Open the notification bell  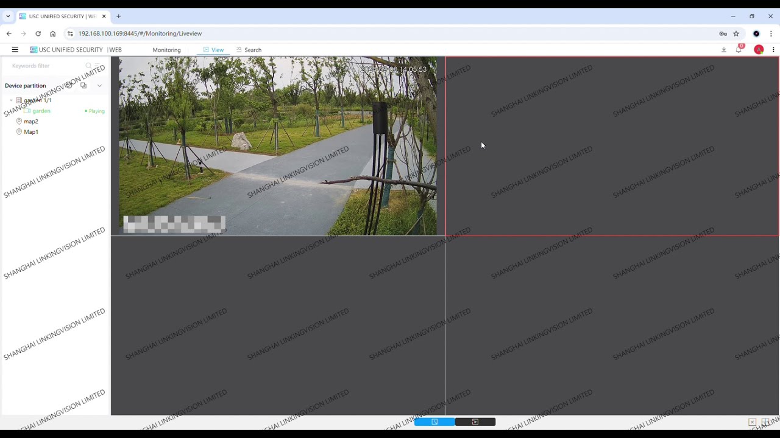tap(739, 50)
